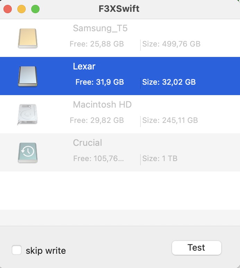Click the F3XSwift window title
240x268 pixels.
pos(119,9)
